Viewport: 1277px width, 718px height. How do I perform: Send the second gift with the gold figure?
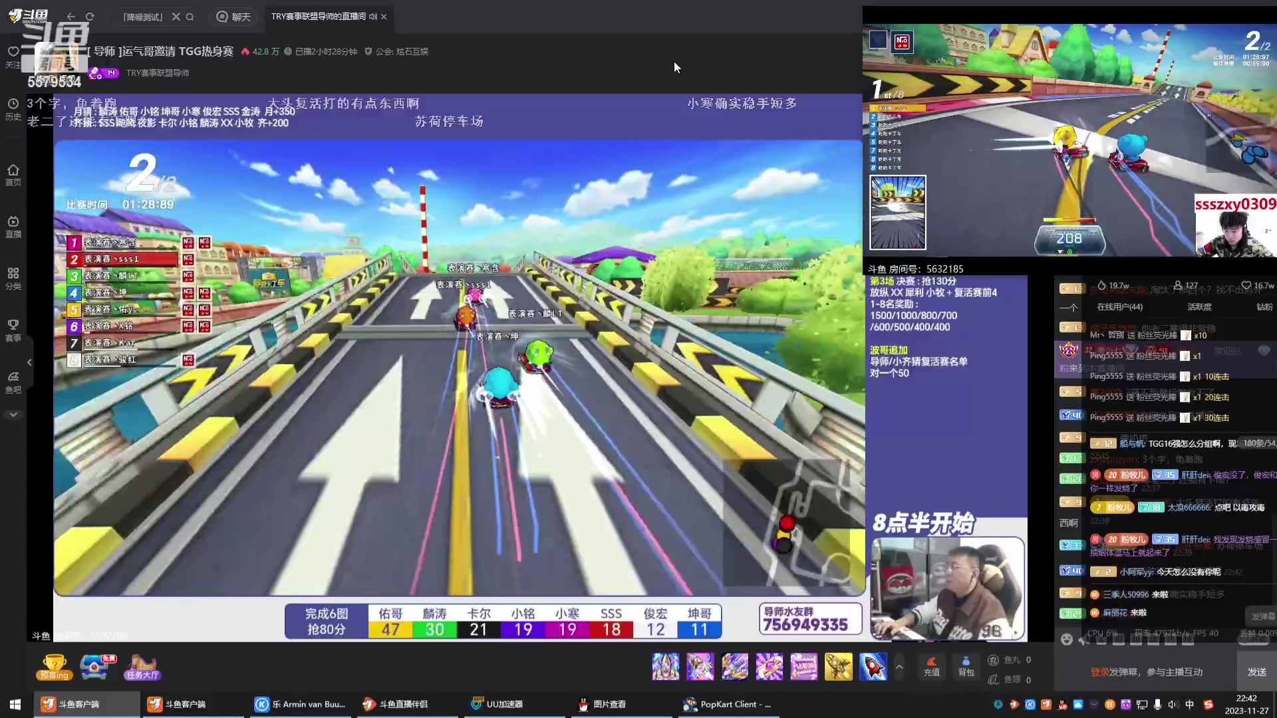point(700,667)
